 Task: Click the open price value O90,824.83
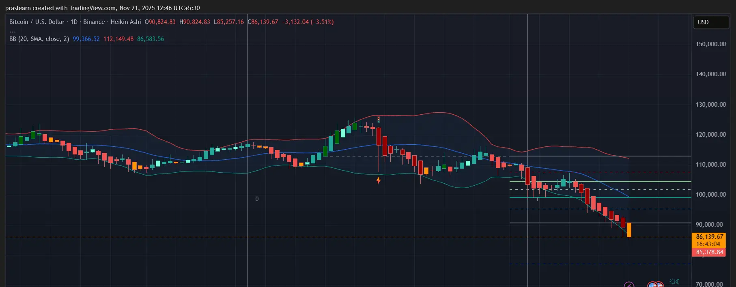160,22
